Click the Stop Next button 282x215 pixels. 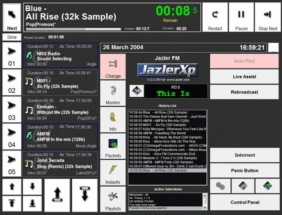(x=268, y=17)
